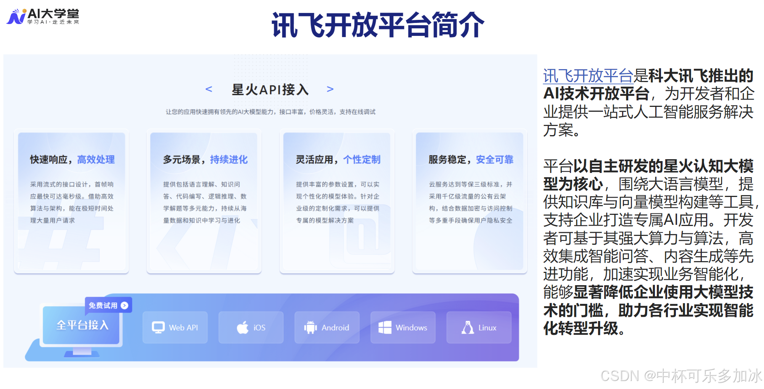
Task: Select the Linux penguin icon
Action: click(468, 327)
